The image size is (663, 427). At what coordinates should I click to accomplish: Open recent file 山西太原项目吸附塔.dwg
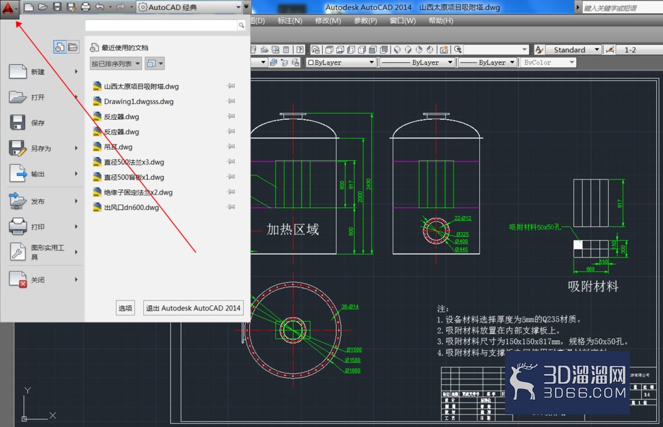(141, 86)
